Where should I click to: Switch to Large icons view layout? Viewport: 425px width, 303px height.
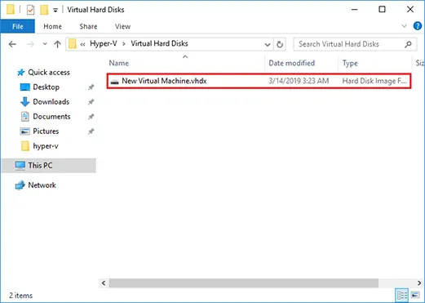click(x=415, y=295)
